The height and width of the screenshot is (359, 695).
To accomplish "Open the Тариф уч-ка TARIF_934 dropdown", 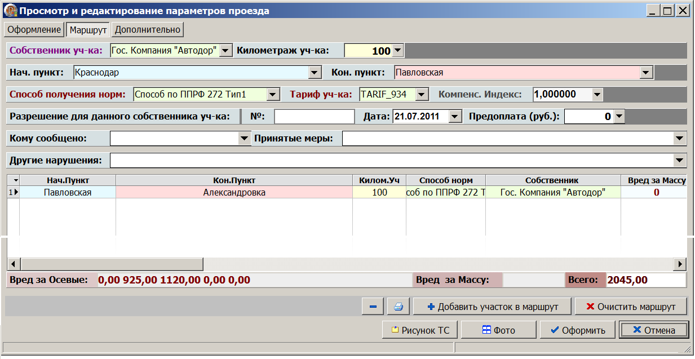I will (420, 95).
